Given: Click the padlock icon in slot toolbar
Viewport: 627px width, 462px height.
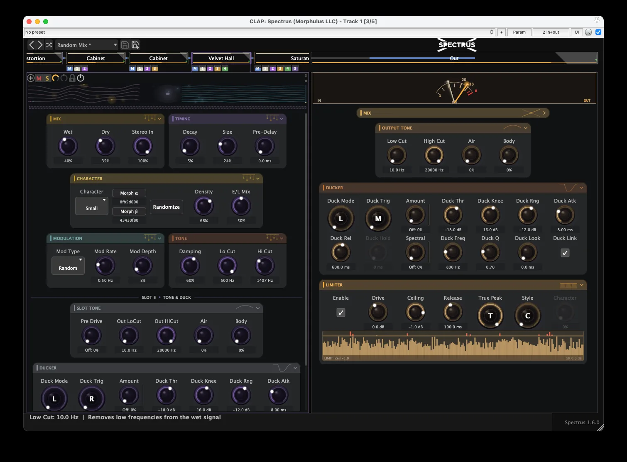Looking at the screenshot, I should [x=72, y=78].
